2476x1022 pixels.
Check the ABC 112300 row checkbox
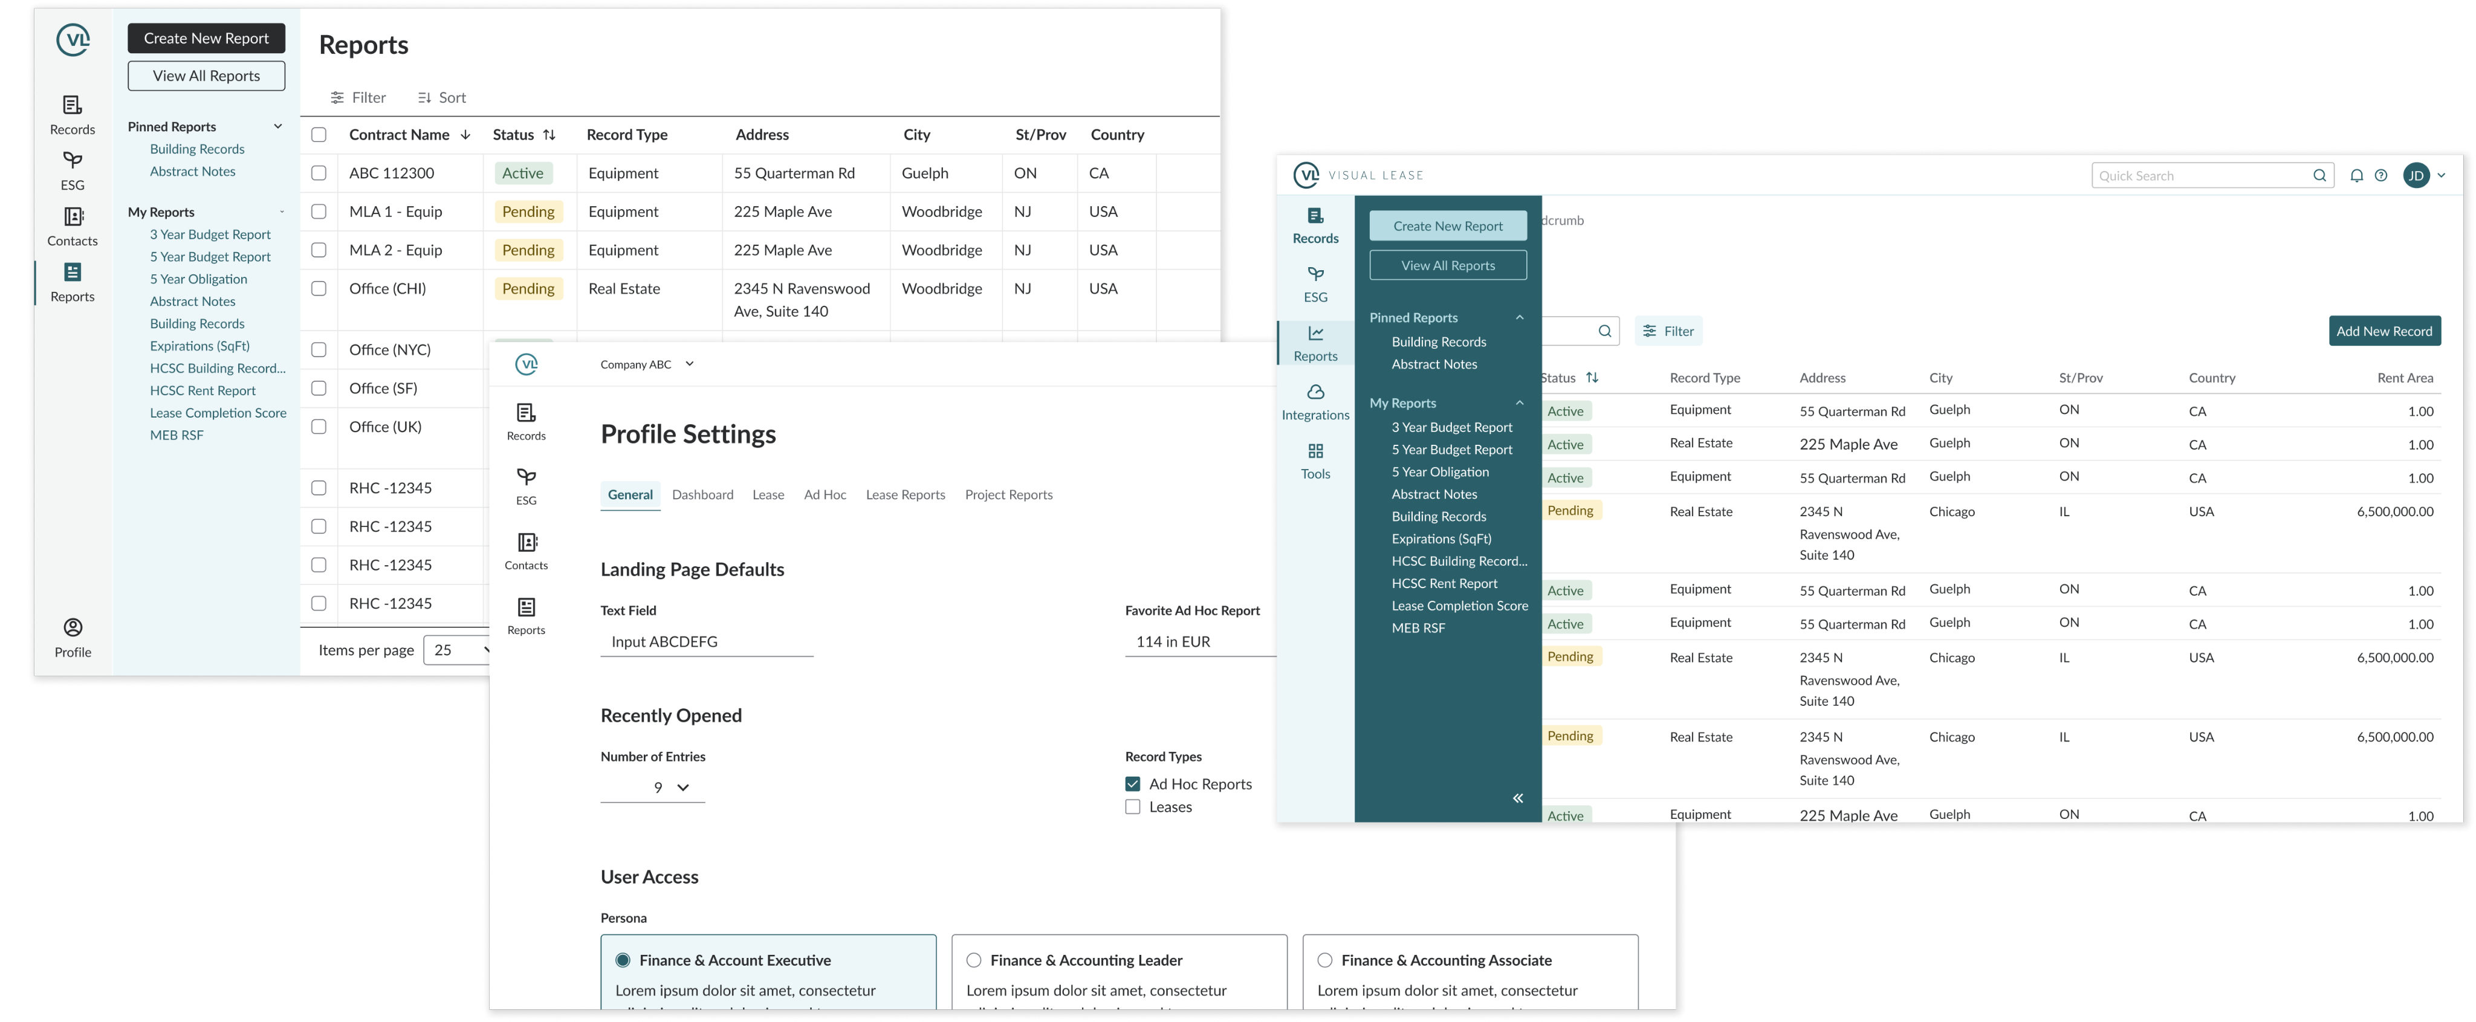(319, 173)
